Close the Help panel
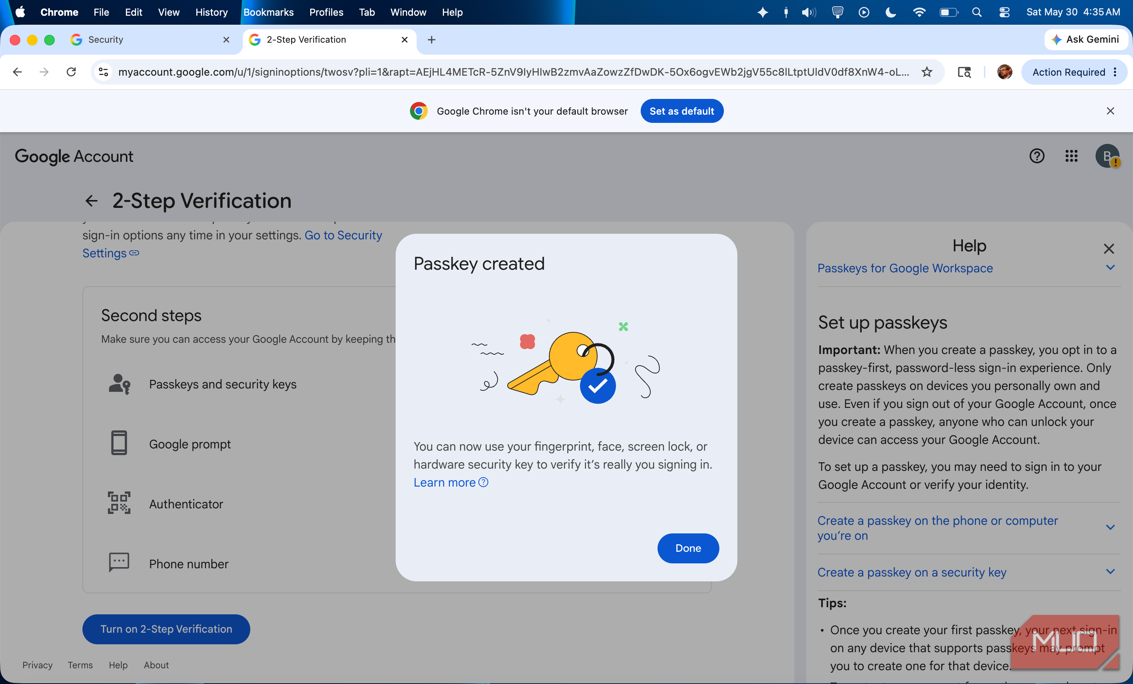1133x684 pixels. [x=1109, y=249]
